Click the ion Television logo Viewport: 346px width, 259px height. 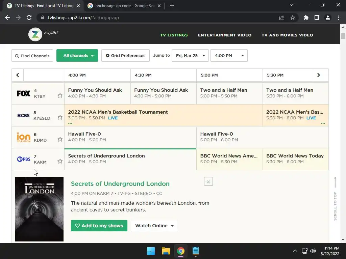24,137
